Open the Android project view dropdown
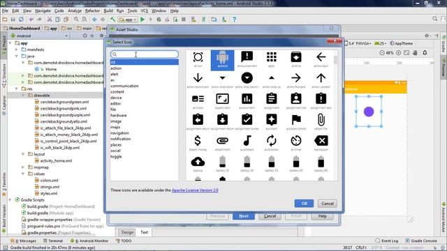 coord(39,36)
